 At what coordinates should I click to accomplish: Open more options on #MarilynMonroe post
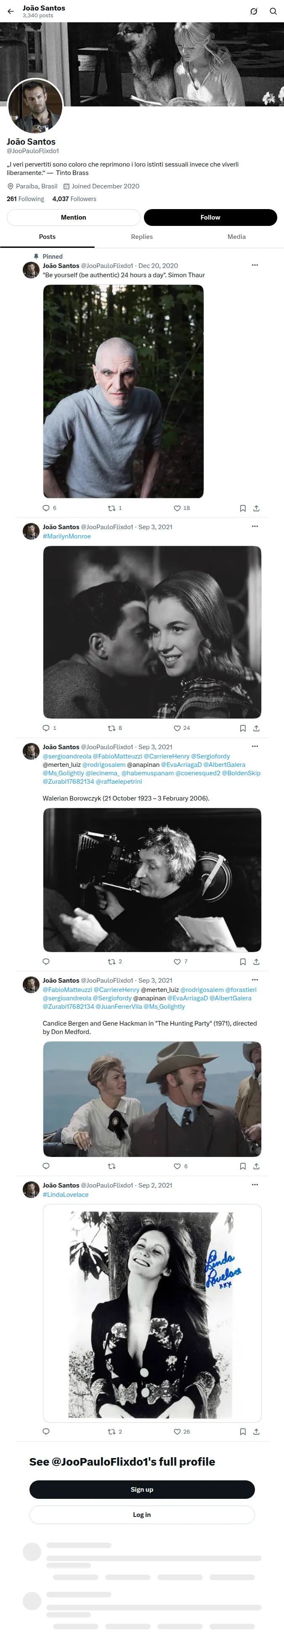255,527
